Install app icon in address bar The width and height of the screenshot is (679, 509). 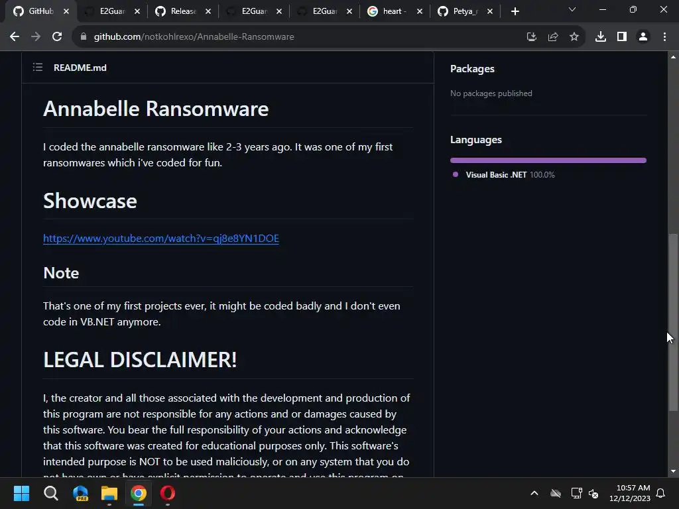tap(531, 37)
